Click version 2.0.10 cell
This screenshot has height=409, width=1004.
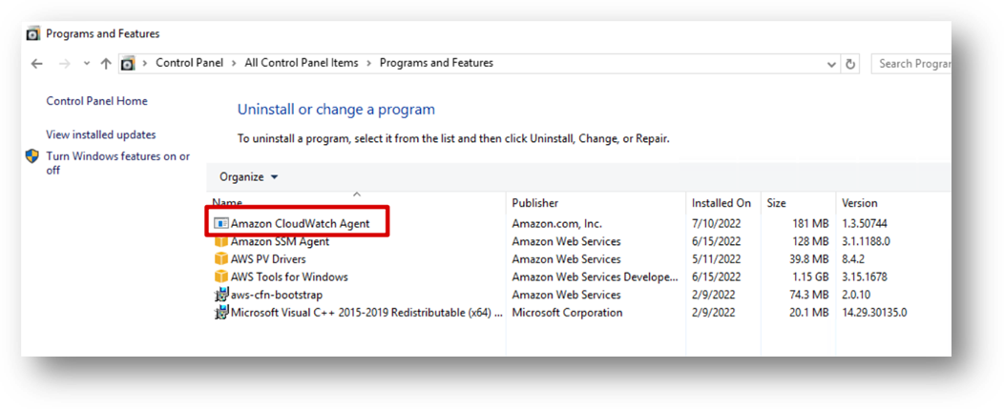tap(856, 295)
